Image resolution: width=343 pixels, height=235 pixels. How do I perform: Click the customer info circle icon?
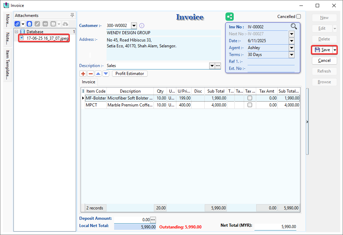pos(142,26)
